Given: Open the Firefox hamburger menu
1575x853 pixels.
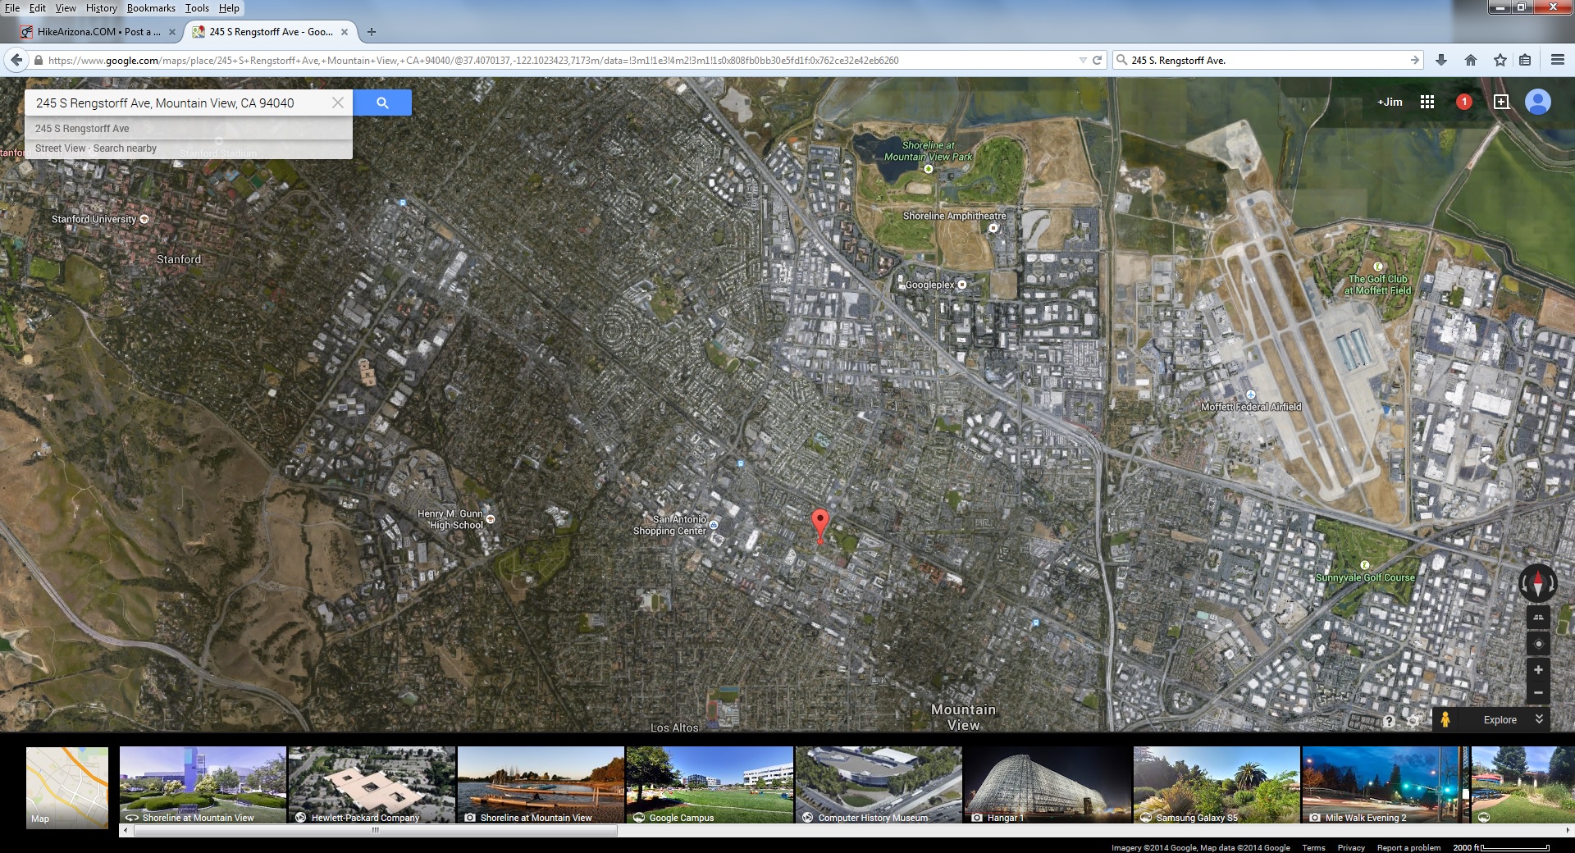Looking at the screenshot, I should (1557, 60).
